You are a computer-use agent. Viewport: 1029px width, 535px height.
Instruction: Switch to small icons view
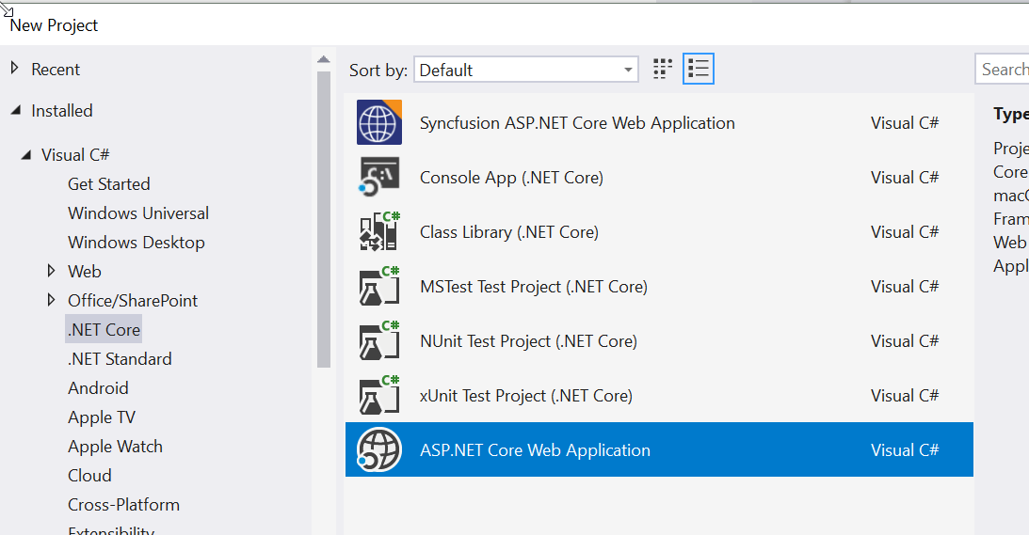[x=664, y=69]
